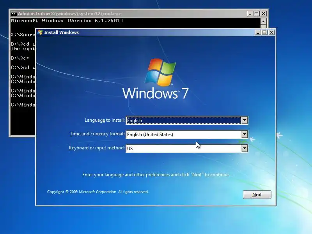Click the Install Windows title bar icon

pyautogui.click(x=40, y=32)
